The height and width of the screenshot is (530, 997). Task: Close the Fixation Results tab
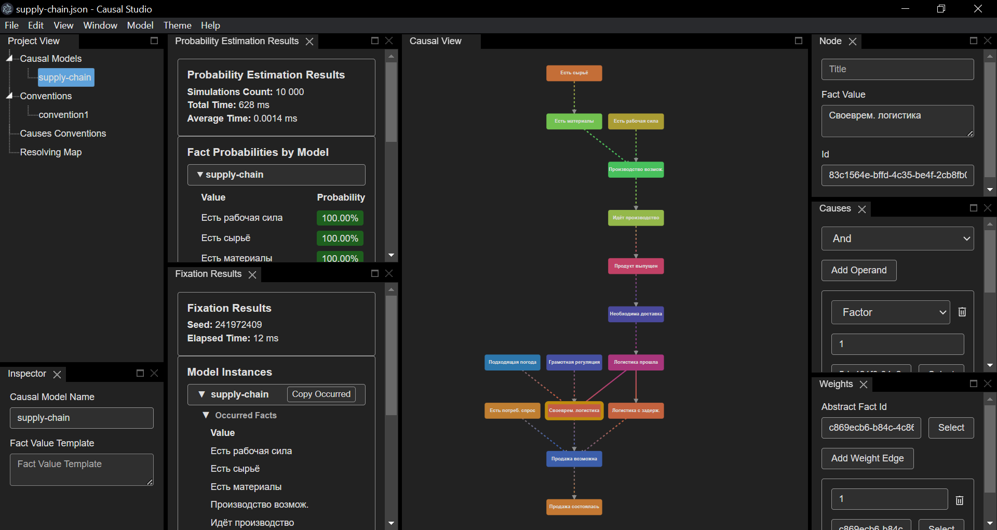[x=252, y=274]
